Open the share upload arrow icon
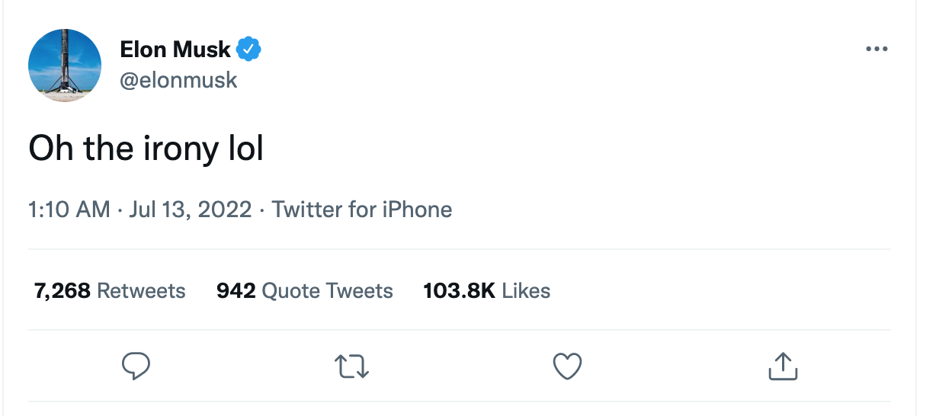The image size is (936, 416). point(783,366)
